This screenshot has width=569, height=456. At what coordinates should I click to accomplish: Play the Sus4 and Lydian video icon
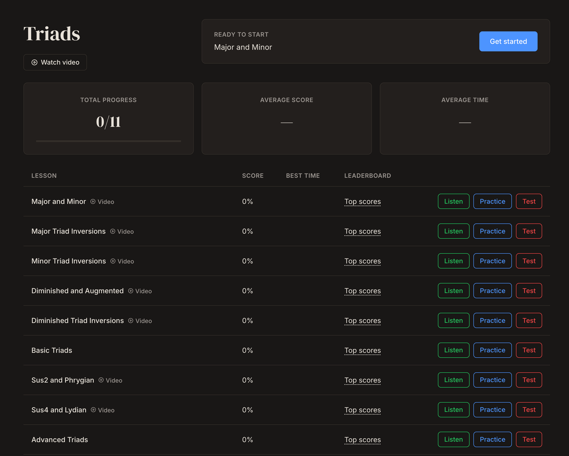pos(93,410)
